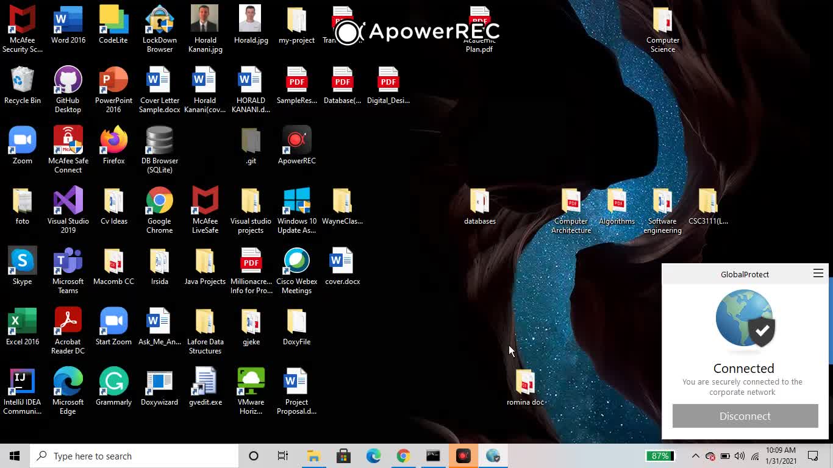Select gvedit.exe shortcut
833x468 pixels.
click(205, 386)
